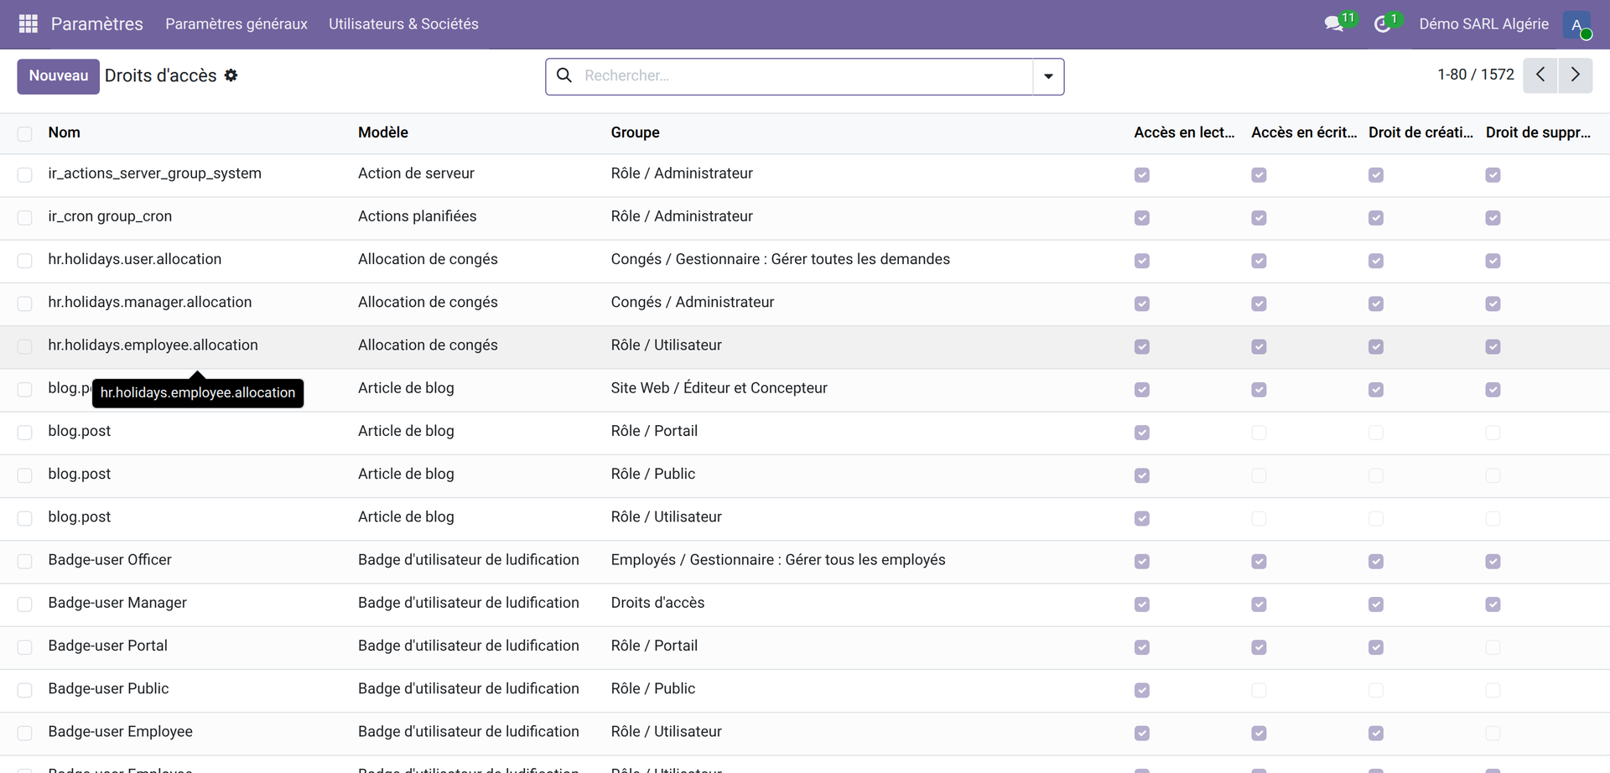The height and width of the screenshot is (773, 1610).
Task: Open the ir_cron group_cron record
Action: [x=110, y=216]
